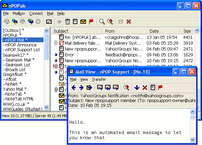Open the Mail menu in Mail View window

(73, 79)
